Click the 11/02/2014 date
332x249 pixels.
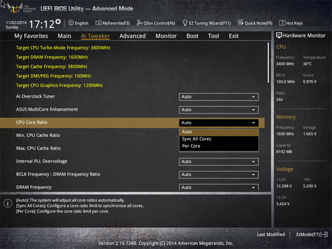[16, 23]
